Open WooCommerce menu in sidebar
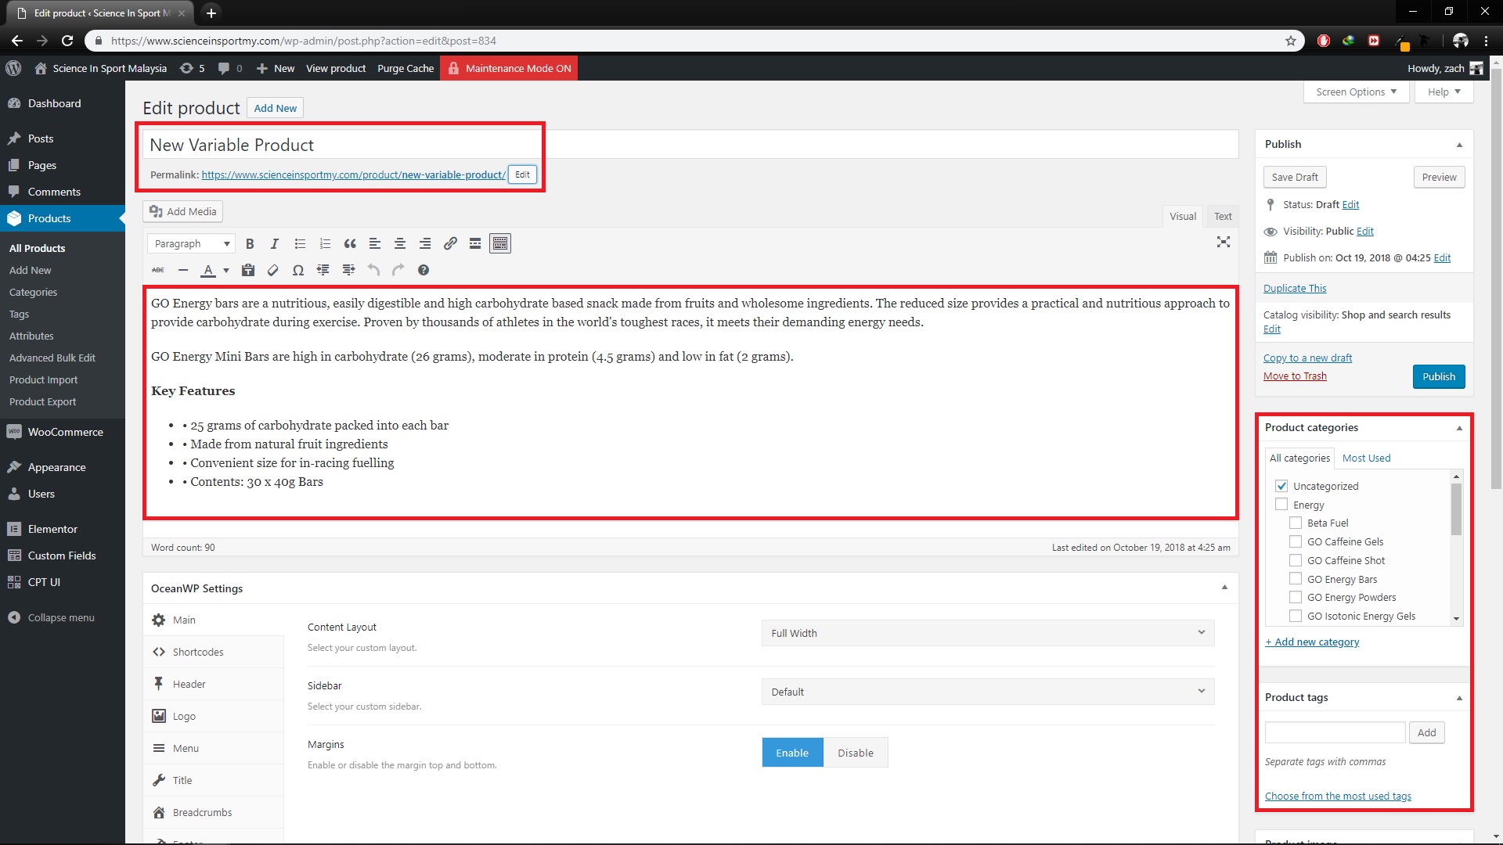The height and width of the screenshot is (845, 1503). pos(63,432)
